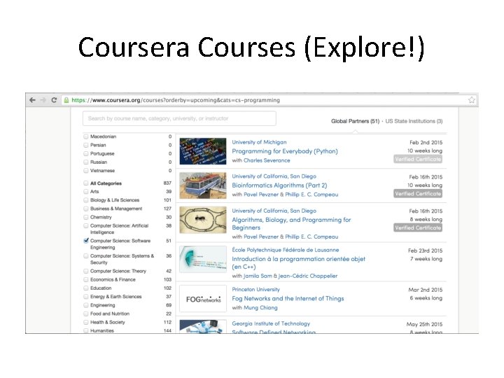Reload the page with the refresh icon
This screenshot has width=504, height=378.
click(54, 100)
